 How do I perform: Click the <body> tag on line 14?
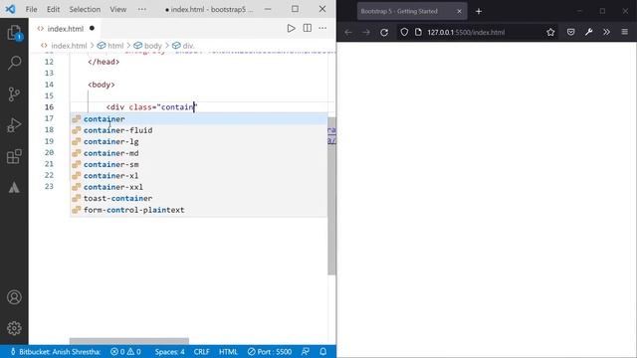[102, 85]
